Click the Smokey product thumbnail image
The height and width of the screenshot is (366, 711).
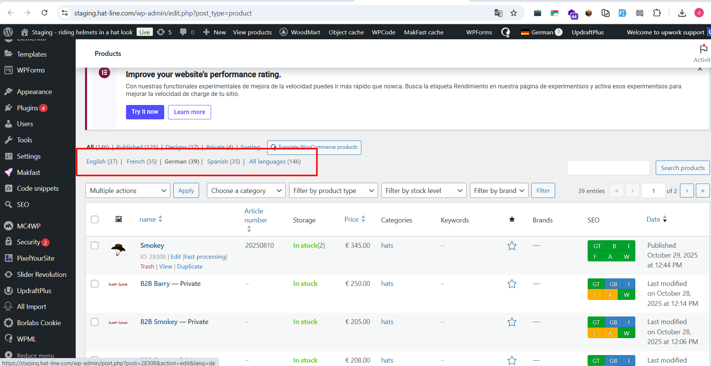(x=118, y=249)
